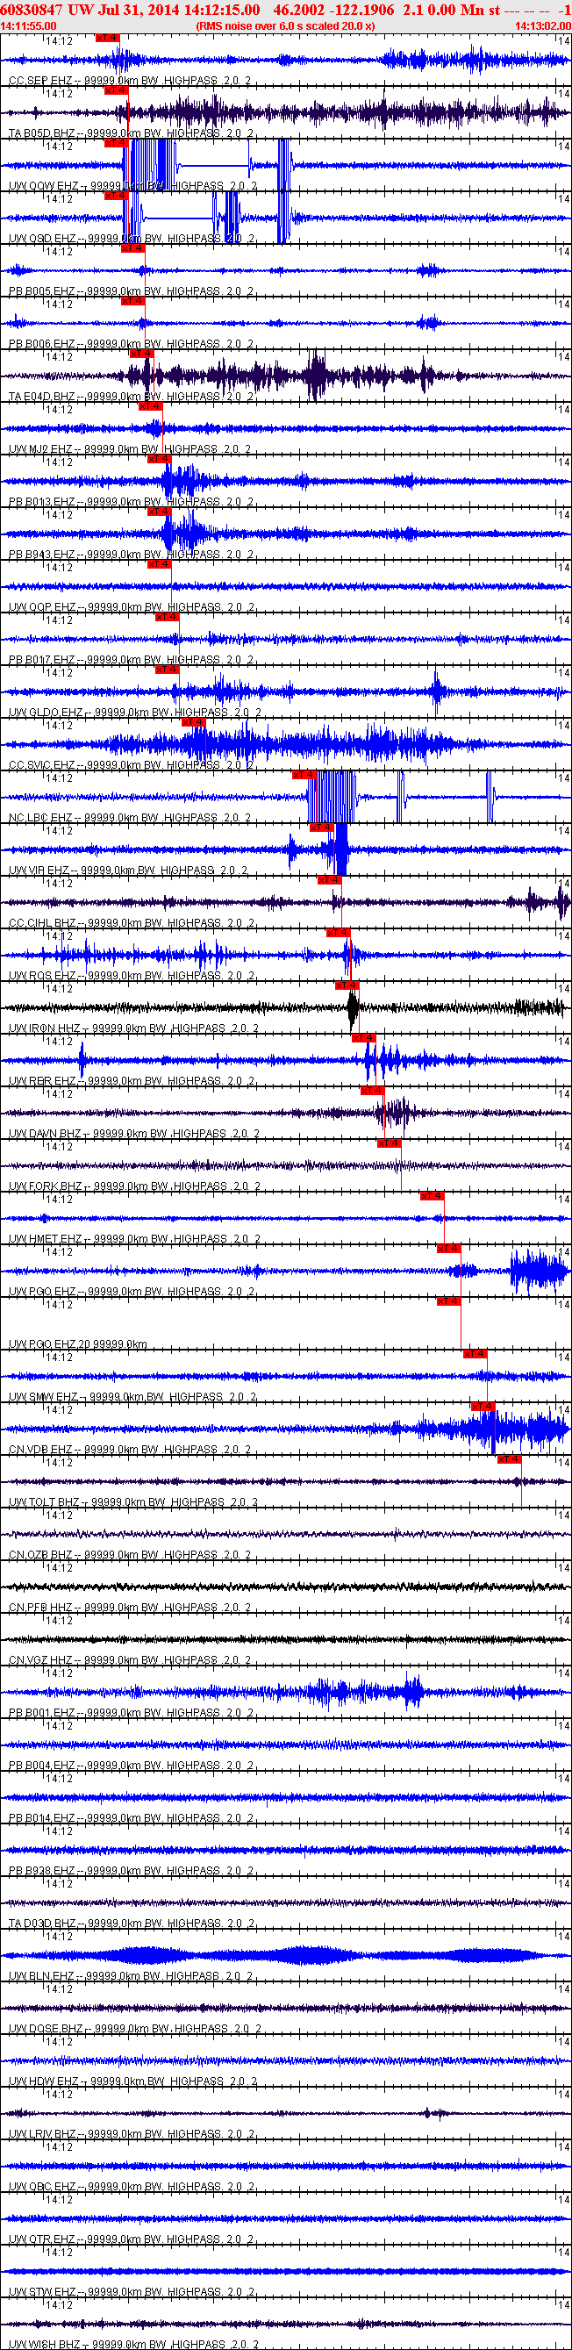Click the "PB.B006.EHZ" station label
This screenshot has width=572, height=2350.
pos(42,344)
